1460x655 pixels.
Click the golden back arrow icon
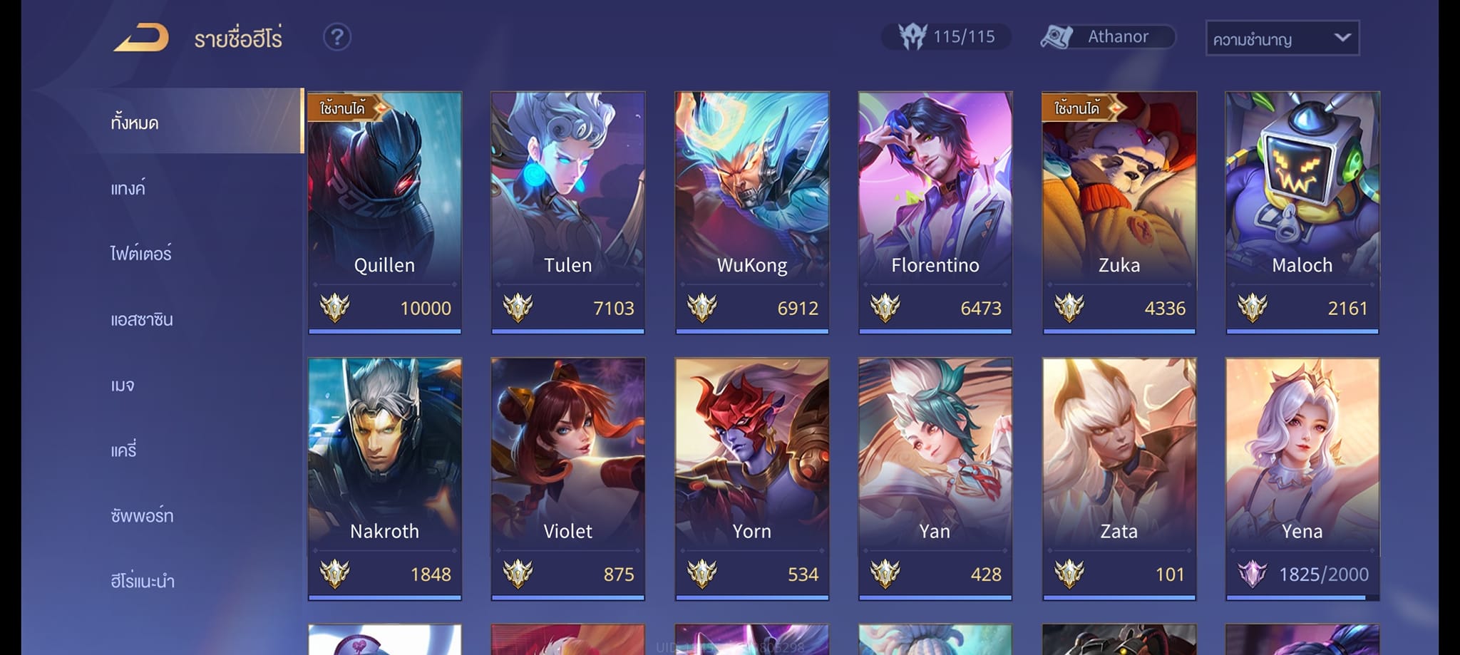[141, 37]
